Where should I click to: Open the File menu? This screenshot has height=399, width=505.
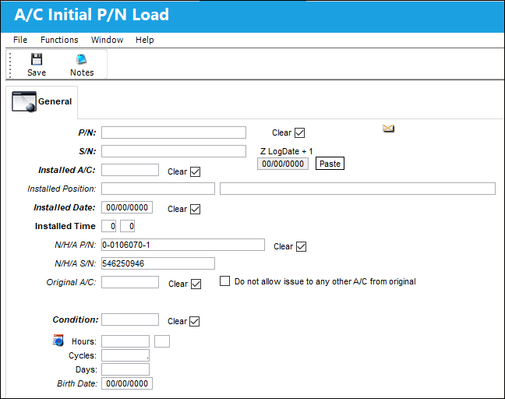click(x=20, y=40)
